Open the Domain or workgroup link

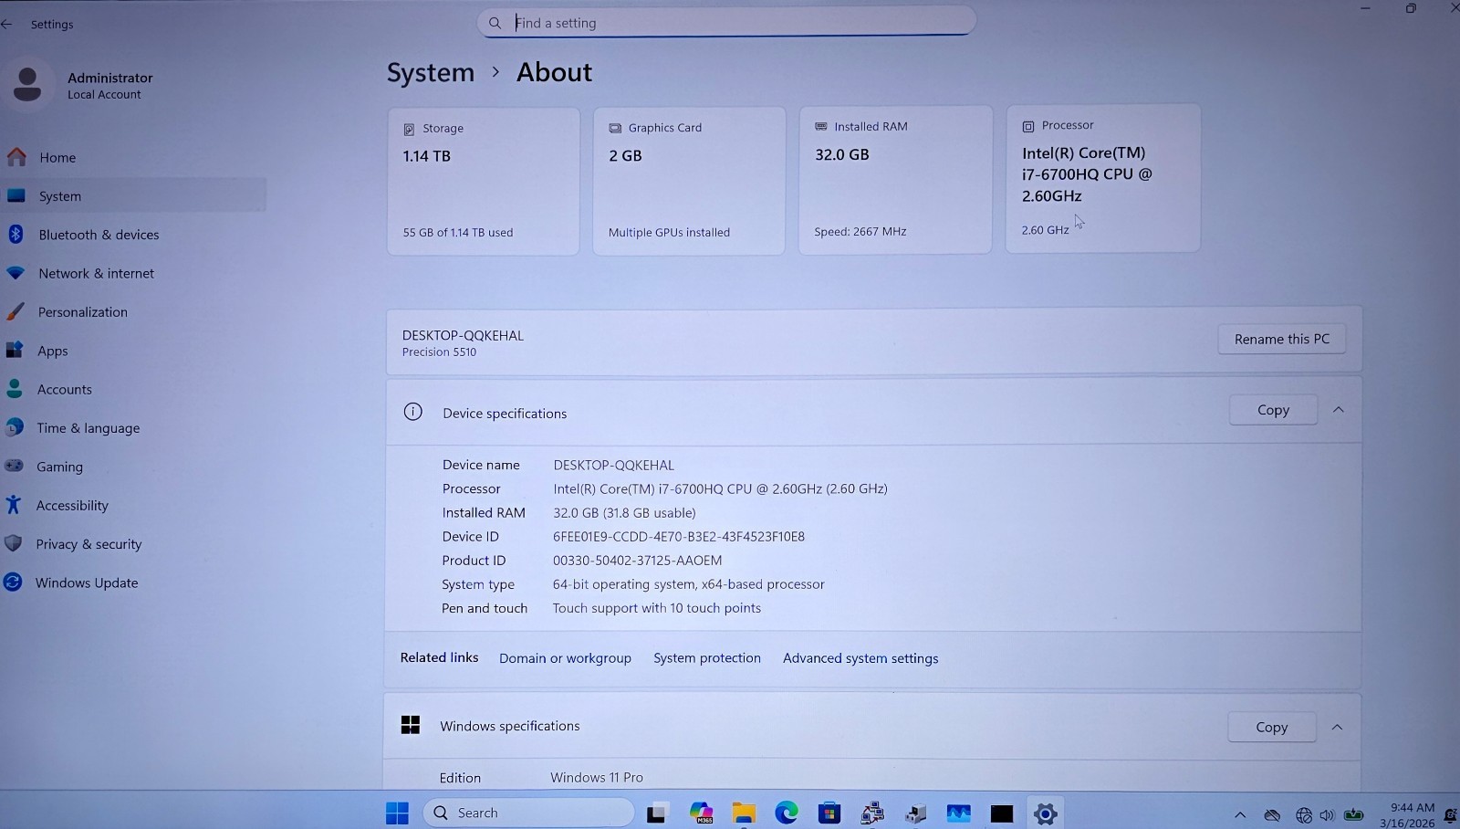coord(565,658)
